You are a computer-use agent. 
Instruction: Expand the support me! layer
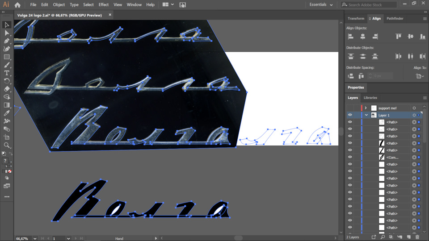click(366, 108)
